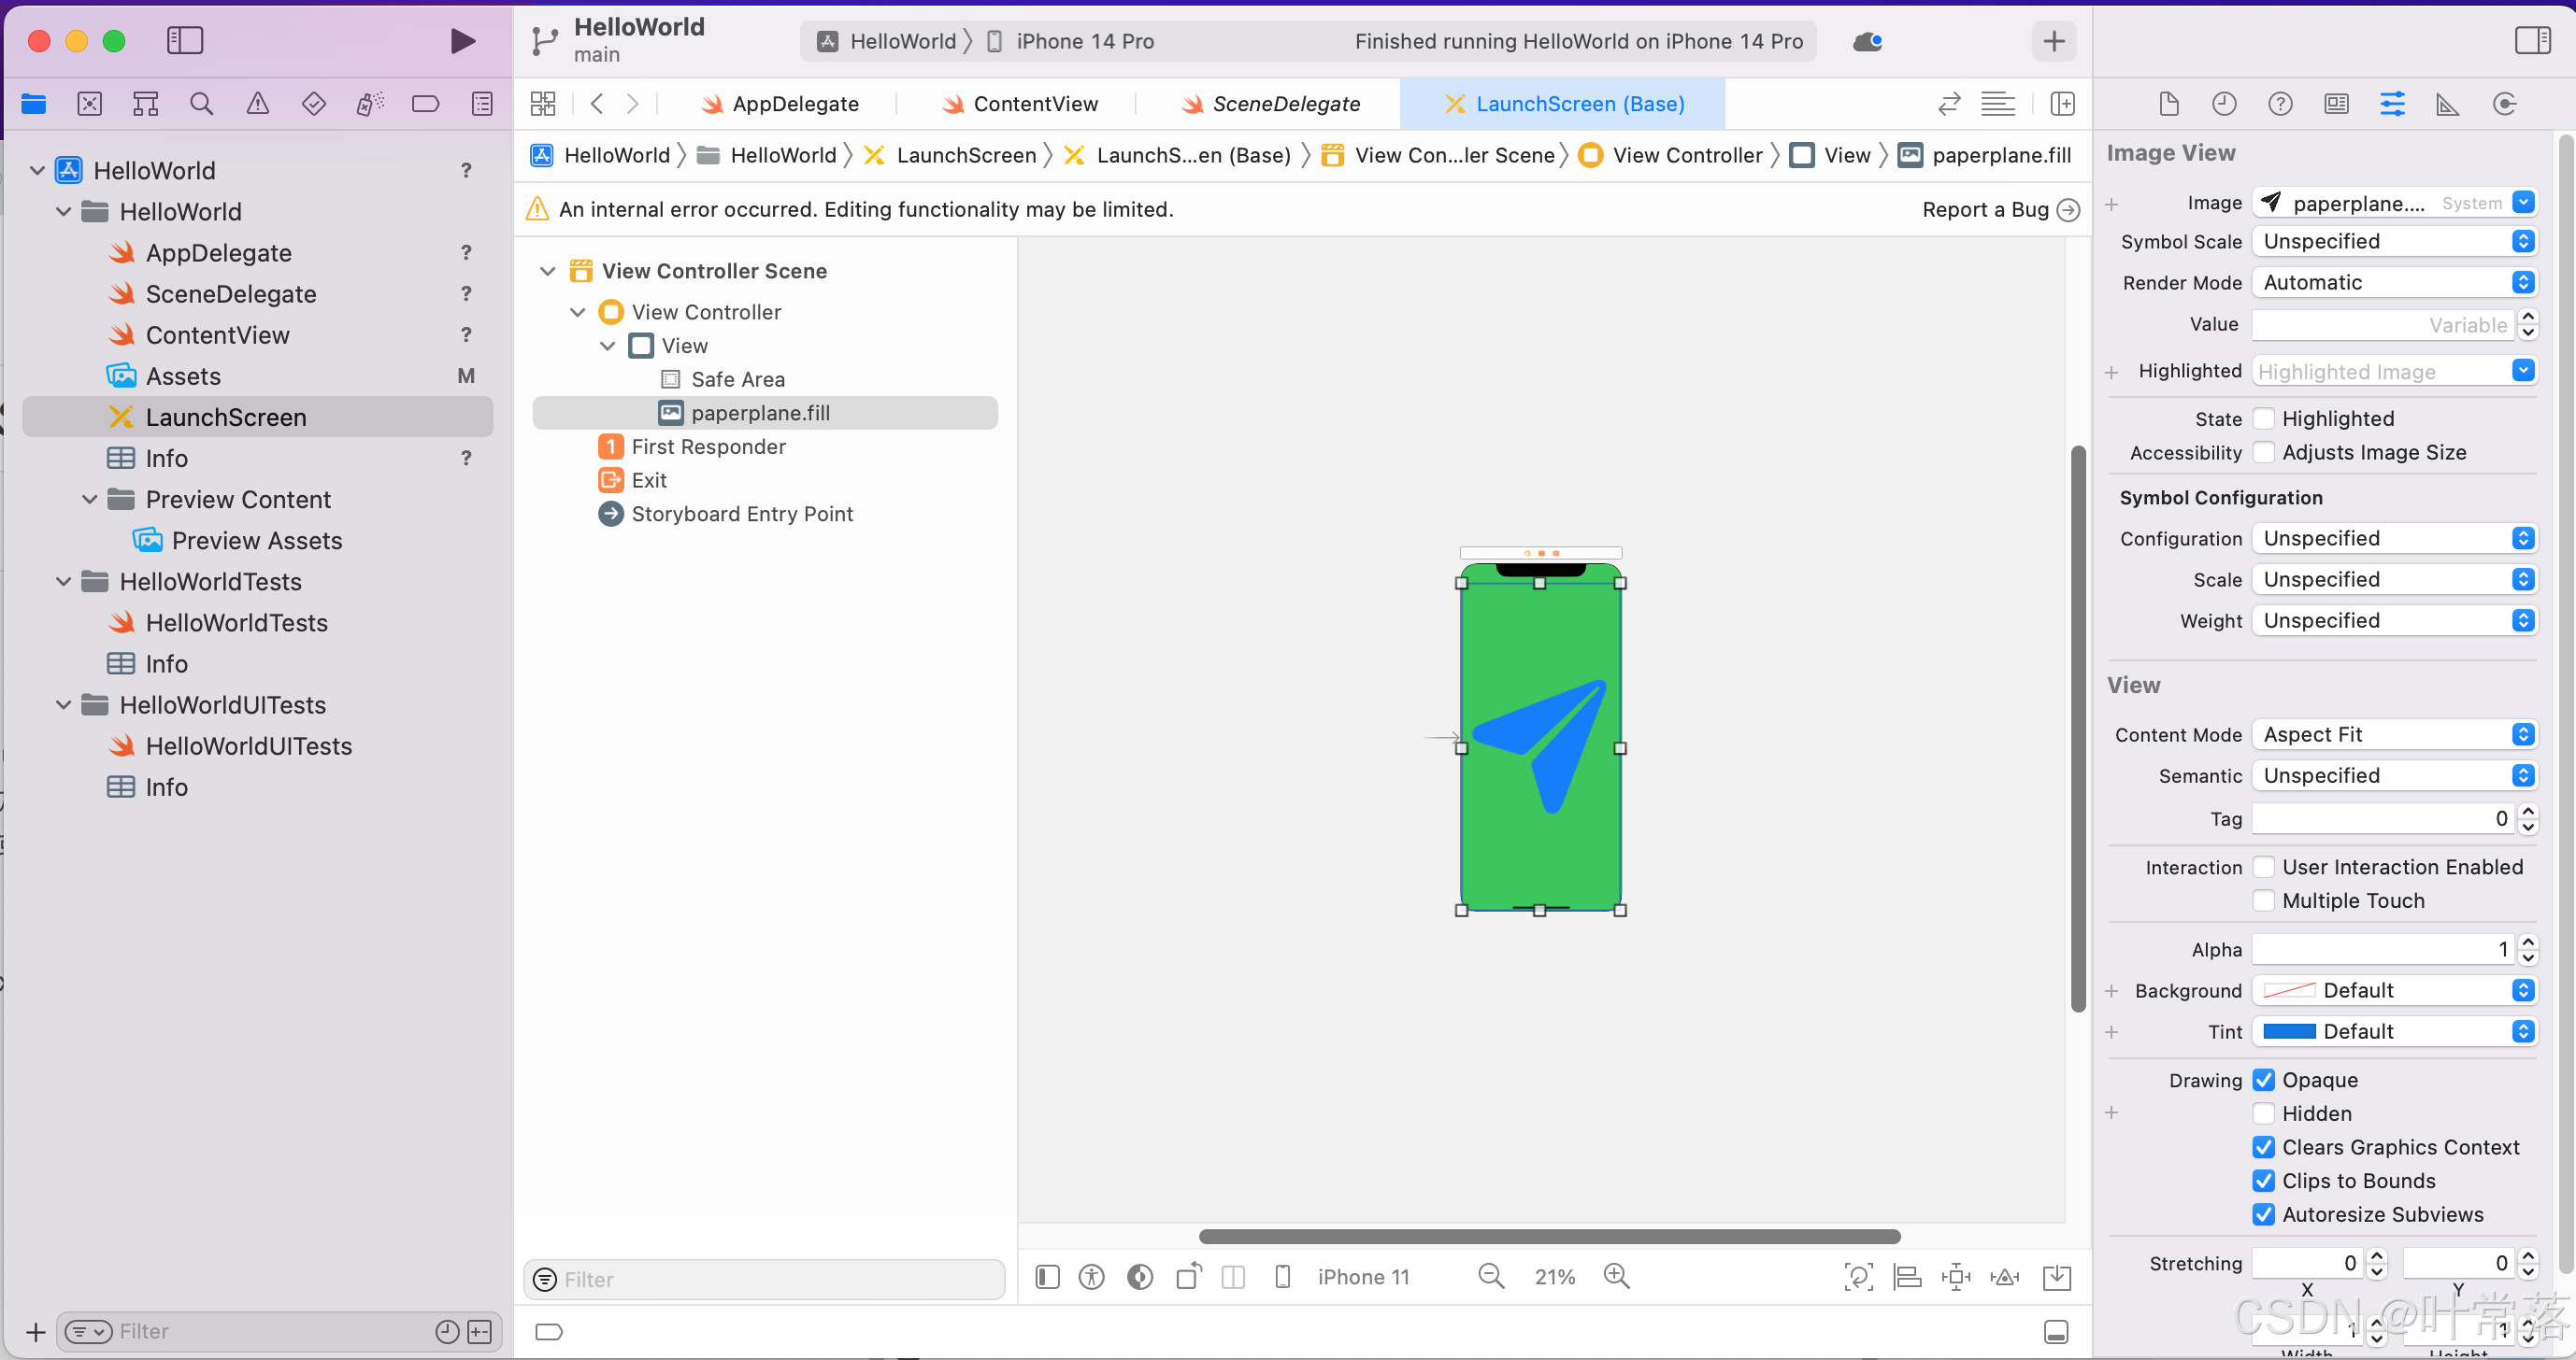The image size is (2576, 1360).
Task: Show the Connections inspector
Action: coord(2504,104)
